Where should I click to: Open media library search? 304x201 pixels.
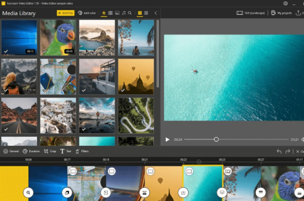click(130, 13)
